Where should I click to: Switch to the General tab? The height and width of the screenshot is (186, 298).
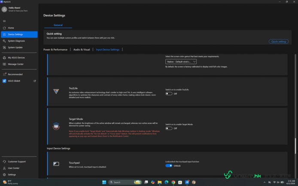point(58,25)
